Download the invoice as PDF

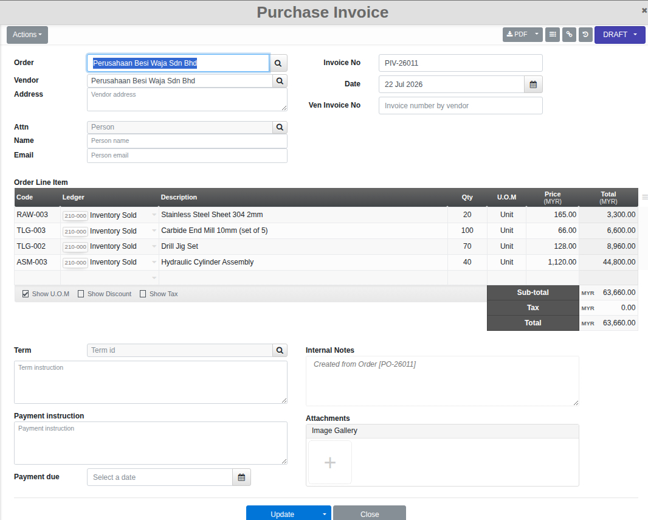point(517,34)
